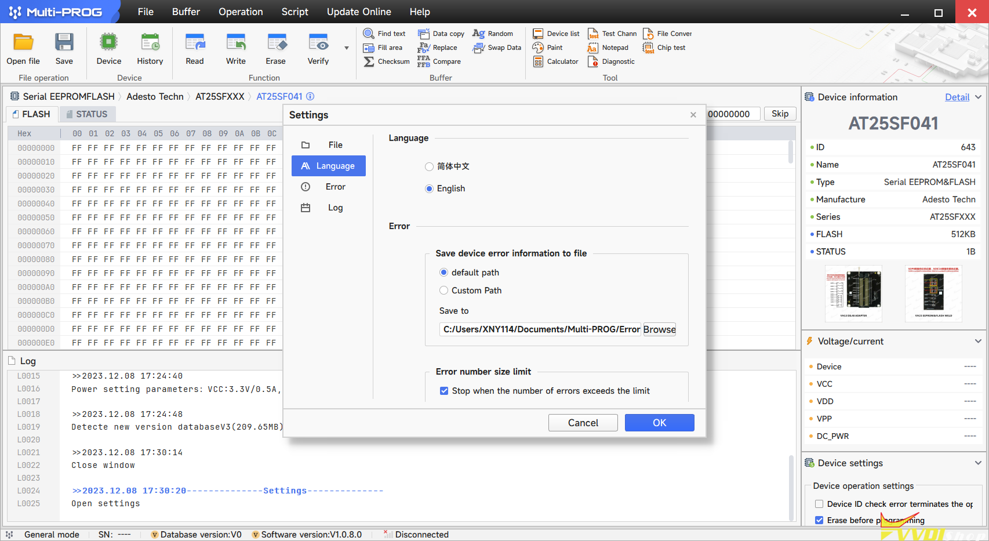Click the Browse button for save path
Viewport: 989px width, 541px height.
[x=659, y=329]
